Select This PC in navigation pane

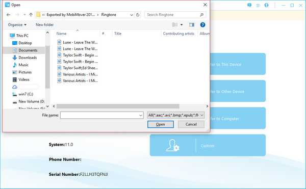[x=19, y=36]
